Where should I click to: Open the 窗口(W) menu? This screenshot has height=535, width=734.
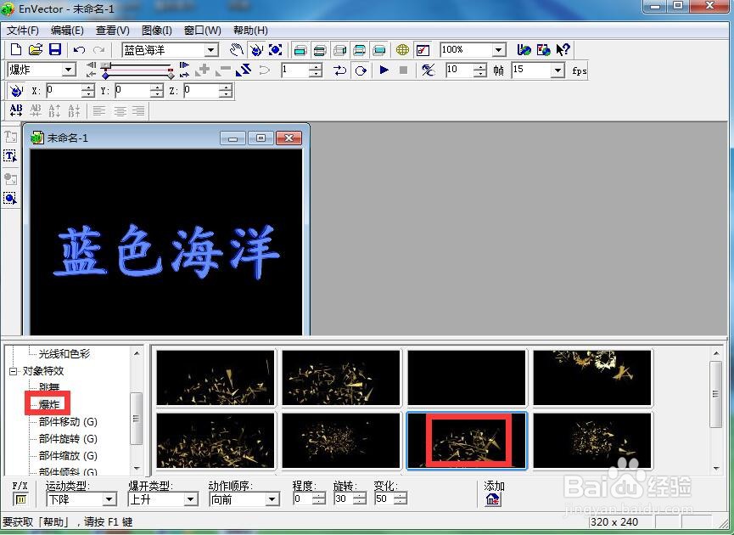pos(202,31)
